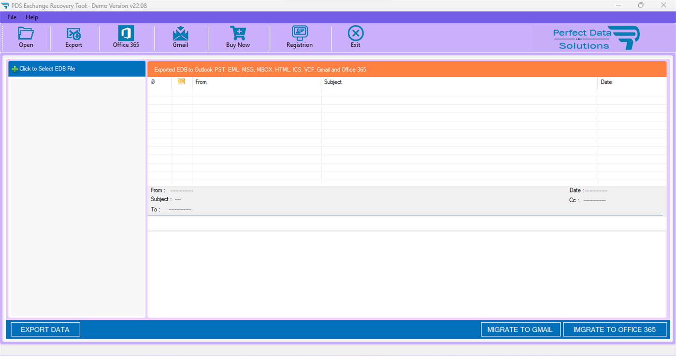Viewport: 676px width, 356px height.
Task: Open Buy Now using the cart icon
Action: [x=238, y=37]
